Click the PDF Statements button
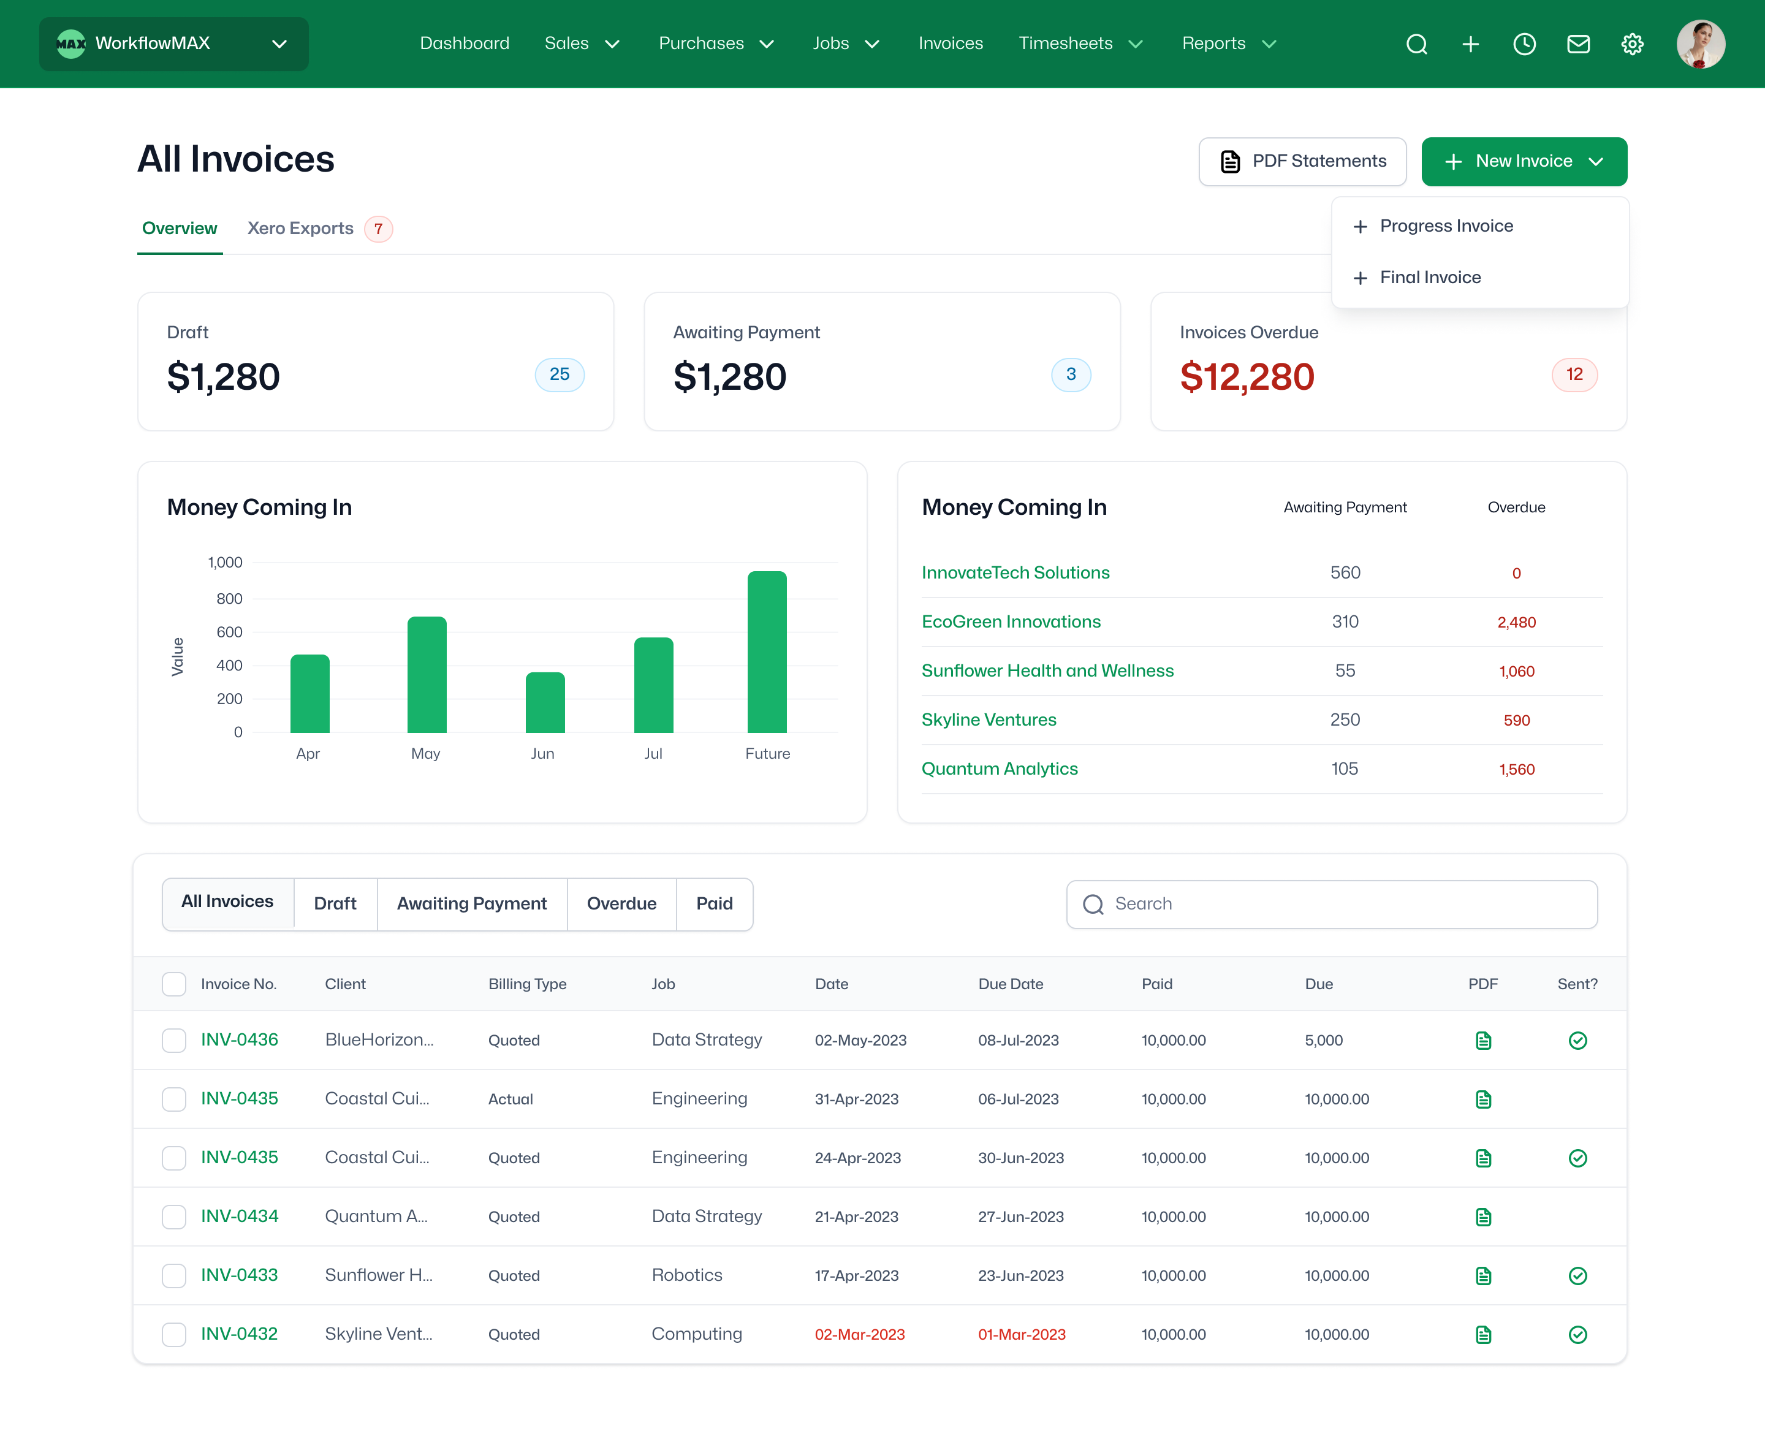 pyautogui.click(x=1302, y=162)
